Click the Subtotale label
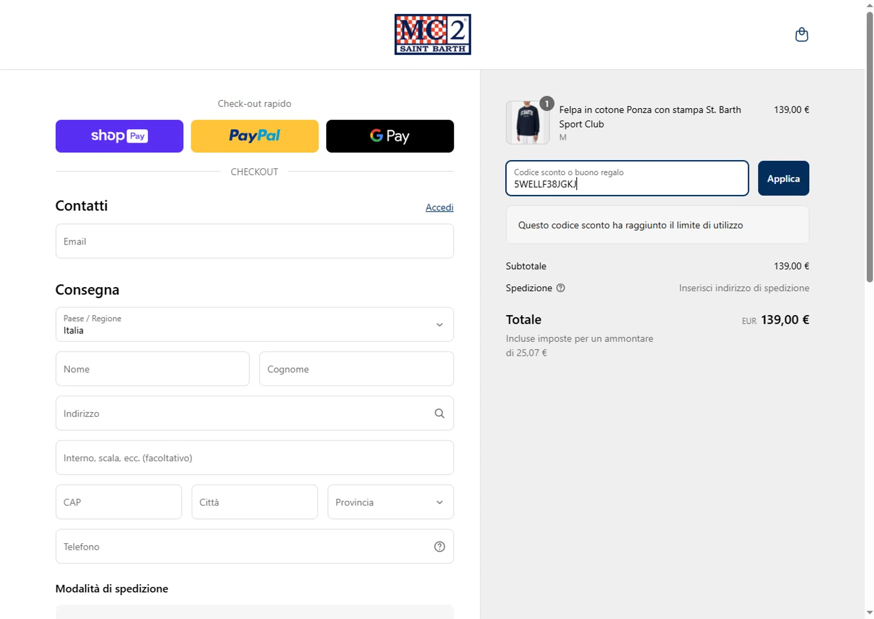 click(x=526, y=266)
